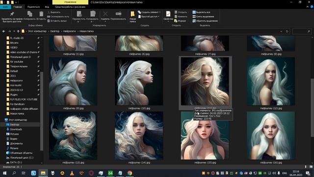The width and height of the screenshot is (314, 177).
Task: Select the midjourney (16).jpg thumbnail
Action: pos(271,136)
